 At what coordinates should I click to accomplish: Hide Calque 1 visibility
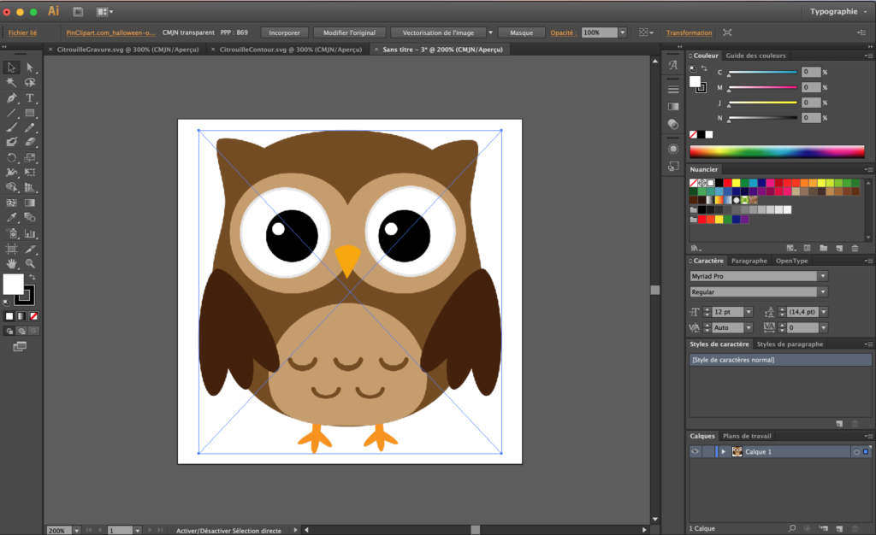coord(695,451)
